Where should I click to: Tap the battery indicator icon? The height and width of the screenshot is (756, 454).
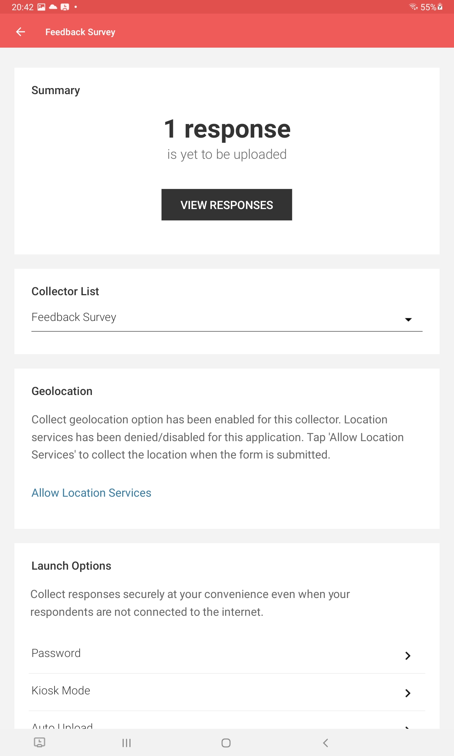tap(440, 7)
